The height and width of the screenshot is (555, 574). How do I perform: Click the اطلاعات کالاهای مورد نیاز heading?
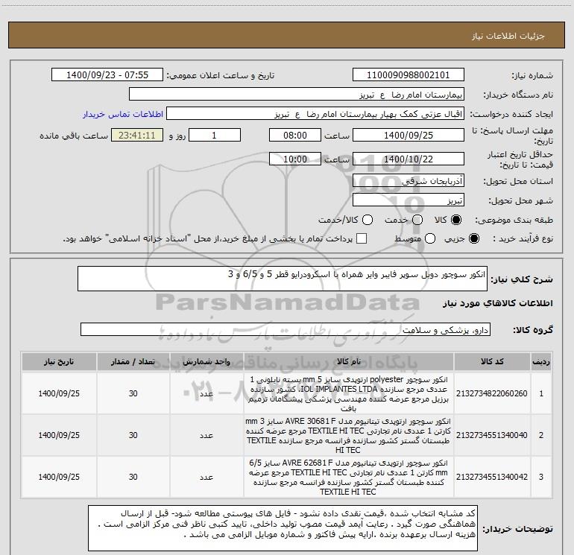point(497,303)
